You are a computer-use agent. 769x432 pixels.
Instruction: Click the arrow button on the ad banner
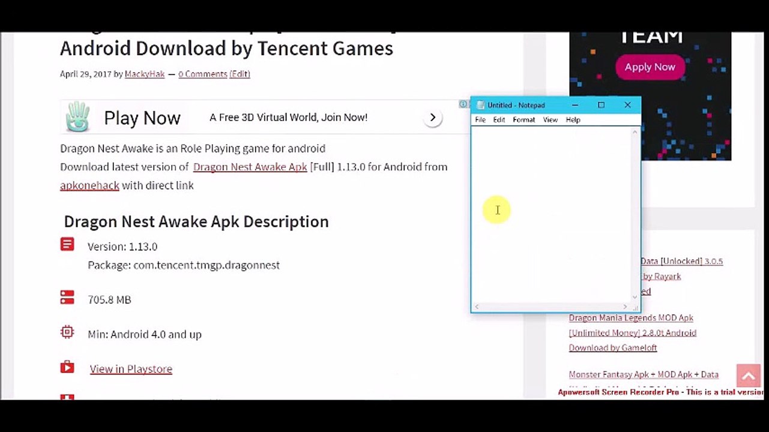coord(432,118)
